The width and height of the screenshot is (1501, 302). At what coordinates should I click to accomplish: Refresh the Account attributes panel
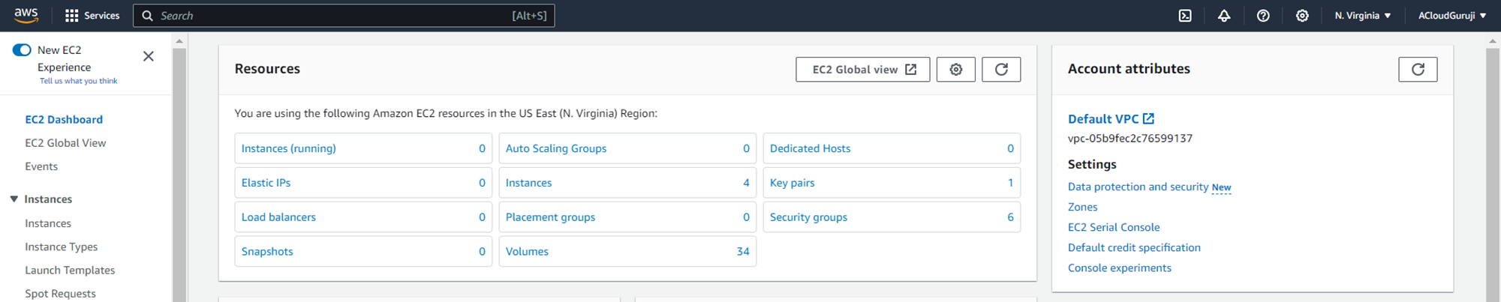pos(1418,70)
